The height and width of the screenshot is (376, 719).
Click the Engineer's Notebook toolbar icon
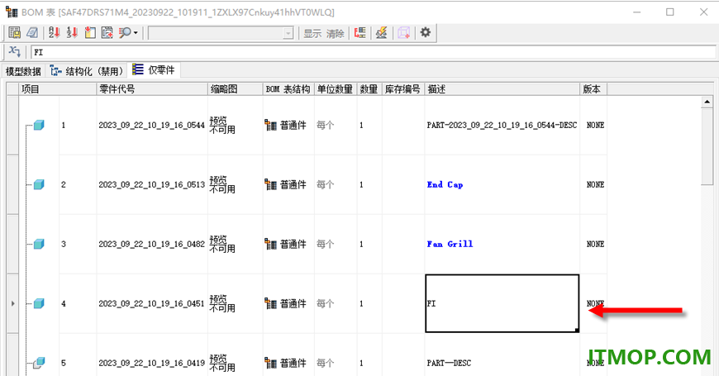click(32, 32)
